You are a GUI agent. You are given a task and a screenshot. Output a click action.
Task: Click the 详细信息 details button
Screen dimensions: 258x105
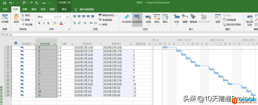coord(229,20)
